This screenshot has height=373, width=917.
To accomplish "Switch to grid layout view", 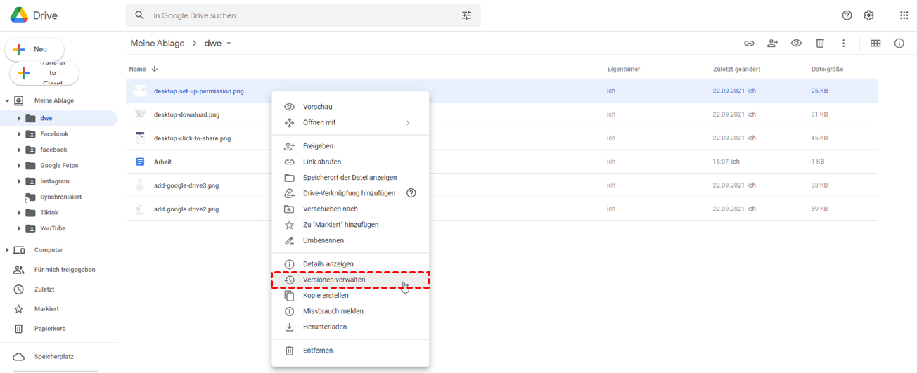I will [x=876, y=44].
